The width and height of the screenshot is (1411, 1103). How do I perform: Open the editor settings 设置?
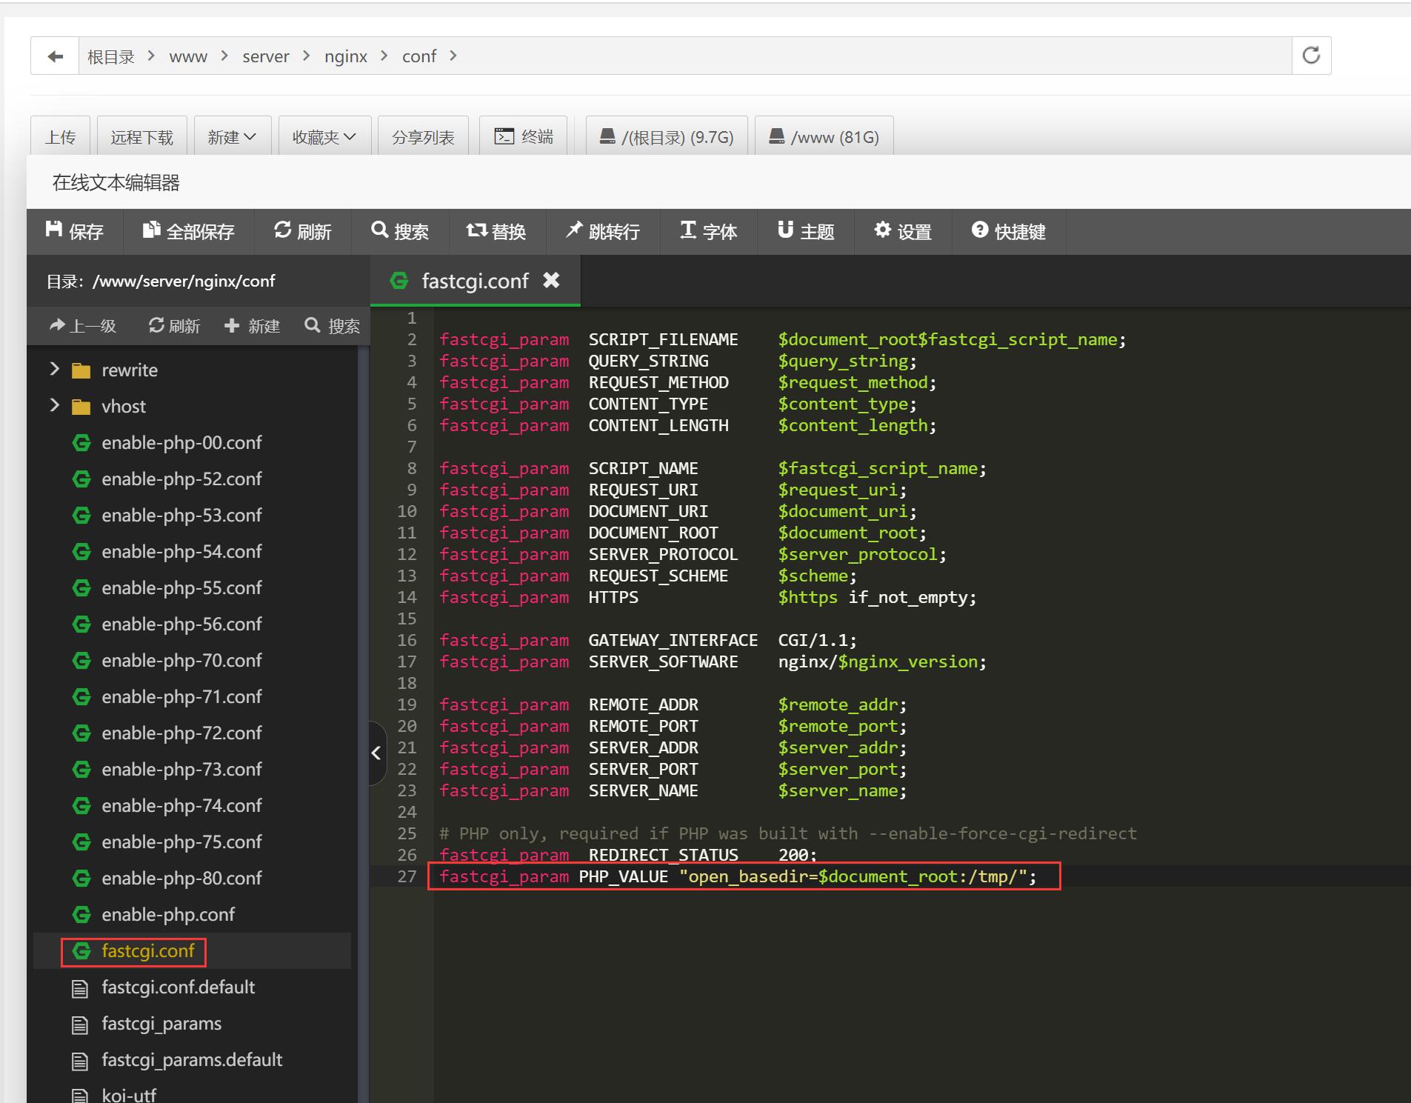tap(903, 232)
